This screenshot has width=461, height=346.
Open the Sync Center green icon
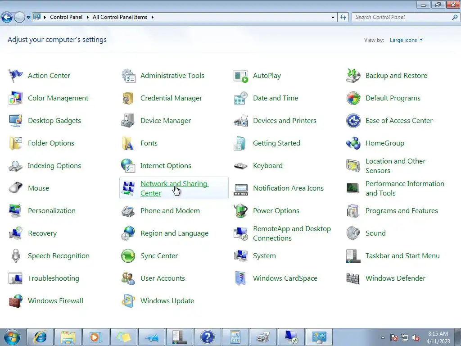[128, 256]
